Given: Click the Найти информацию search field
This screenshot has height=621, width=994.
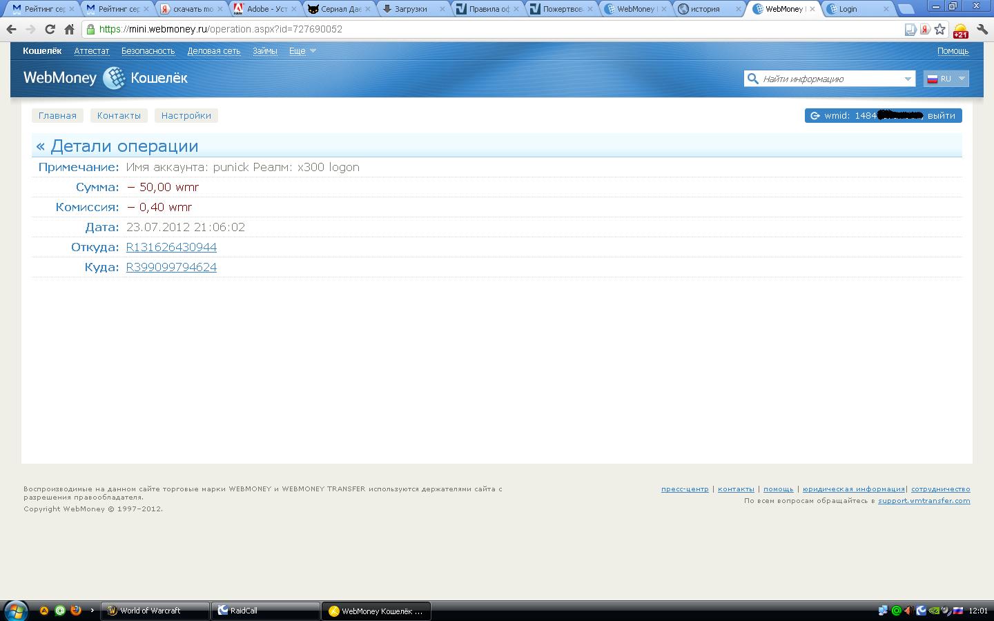Looking at the screenshot, I should click(x=828, y=79).
